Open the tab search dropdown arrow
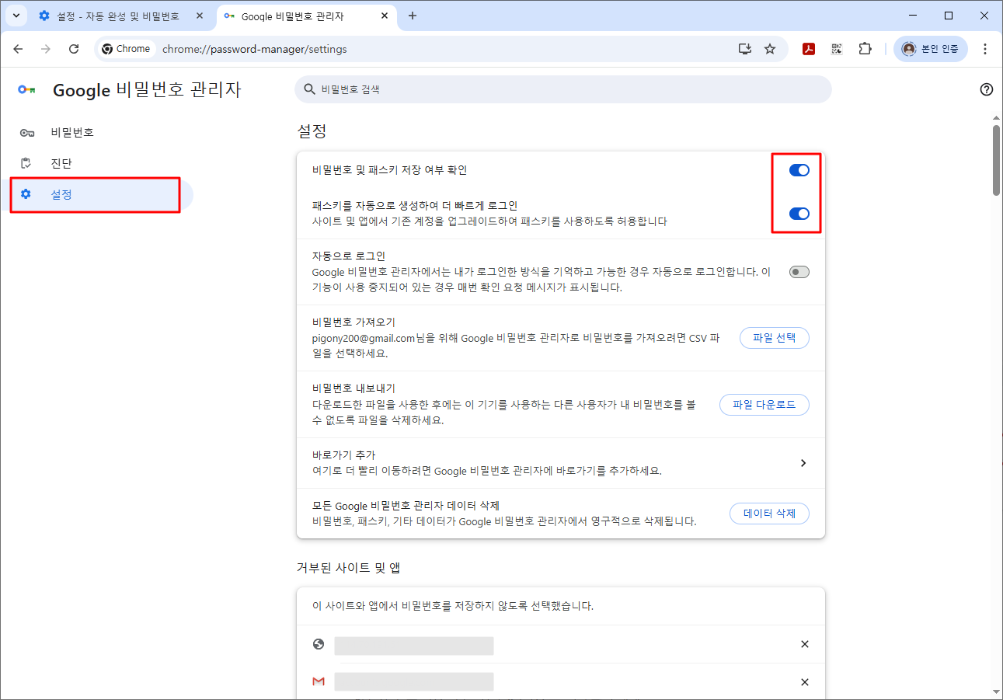The height and width of the screenshot is (700, 1003). [16, 16]
